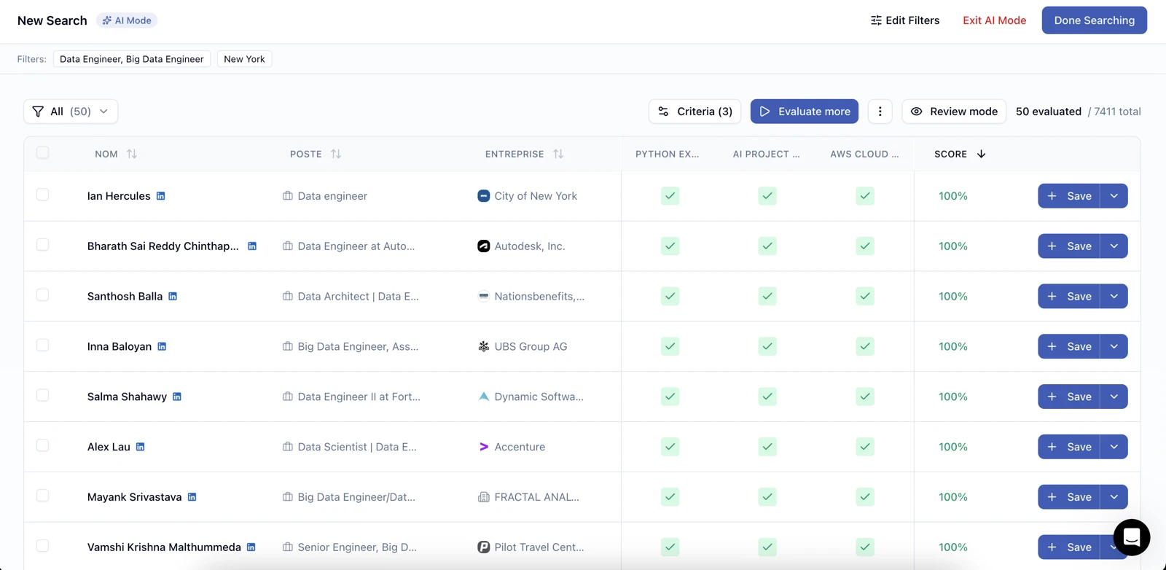Open Ian Hercules' LinkedIn profile icon
The image size is (1166, 570).
161,196
